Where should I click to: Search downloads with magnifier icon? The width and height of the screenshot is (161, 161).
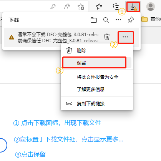pyautogui.click(x=106, y=20)
